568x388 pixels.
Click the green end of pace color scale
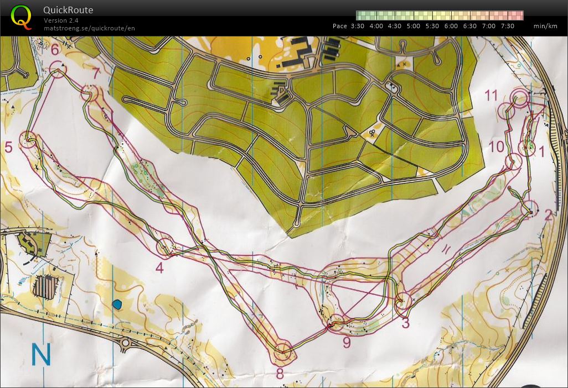coord(361,15)
